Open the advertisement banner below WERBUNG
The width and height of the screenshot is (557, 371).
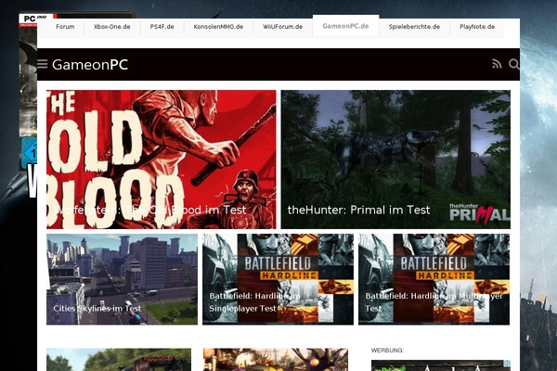pos(440,365)
